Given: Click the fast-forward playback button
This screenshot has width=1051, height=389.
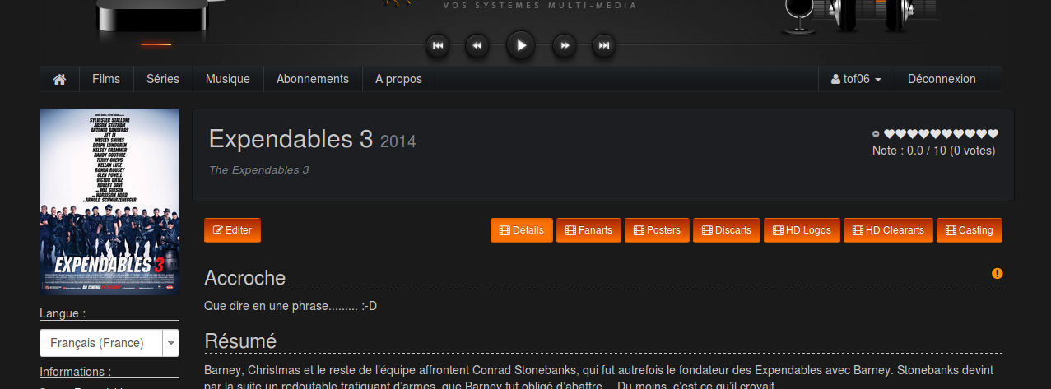Looking at the screenshot, I should coord(564,45).
